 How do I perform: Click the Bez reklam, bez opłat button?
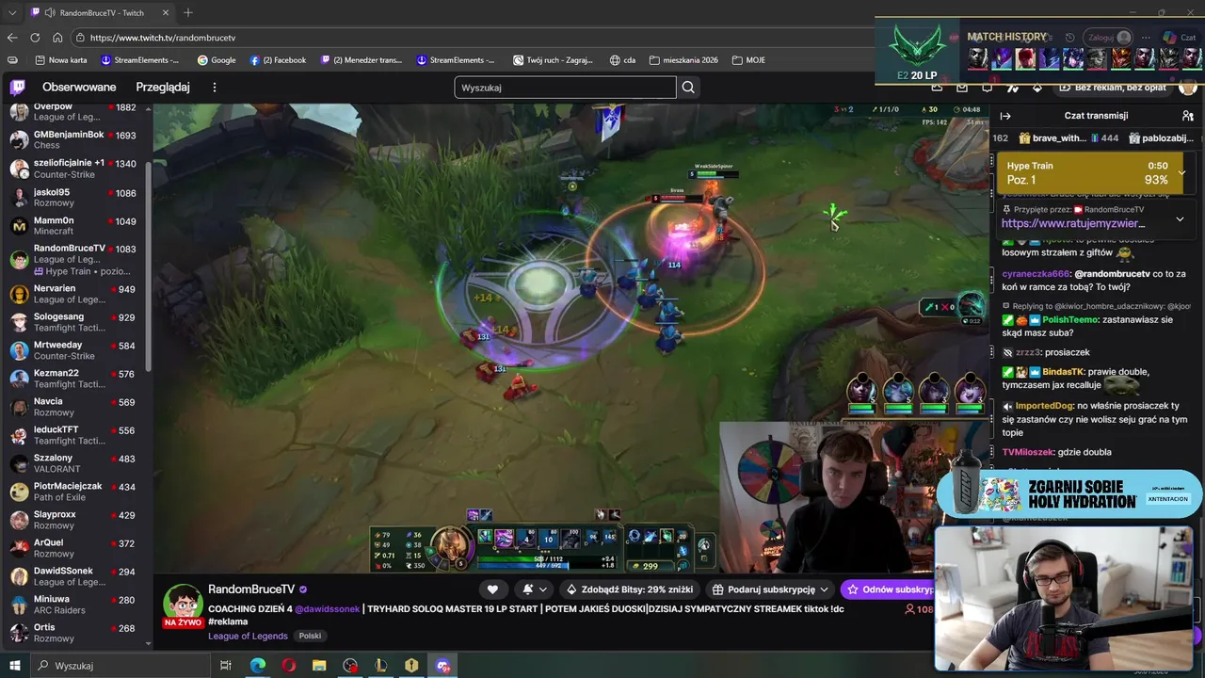[1112, 88]
